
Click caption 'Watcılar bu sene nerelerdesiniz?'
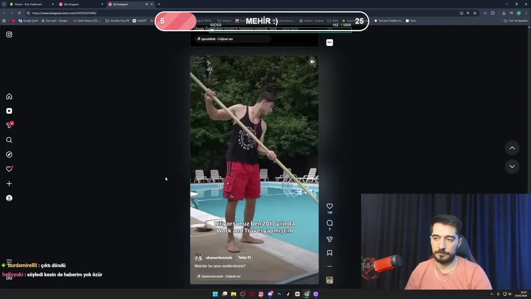[x=220, y=266]
